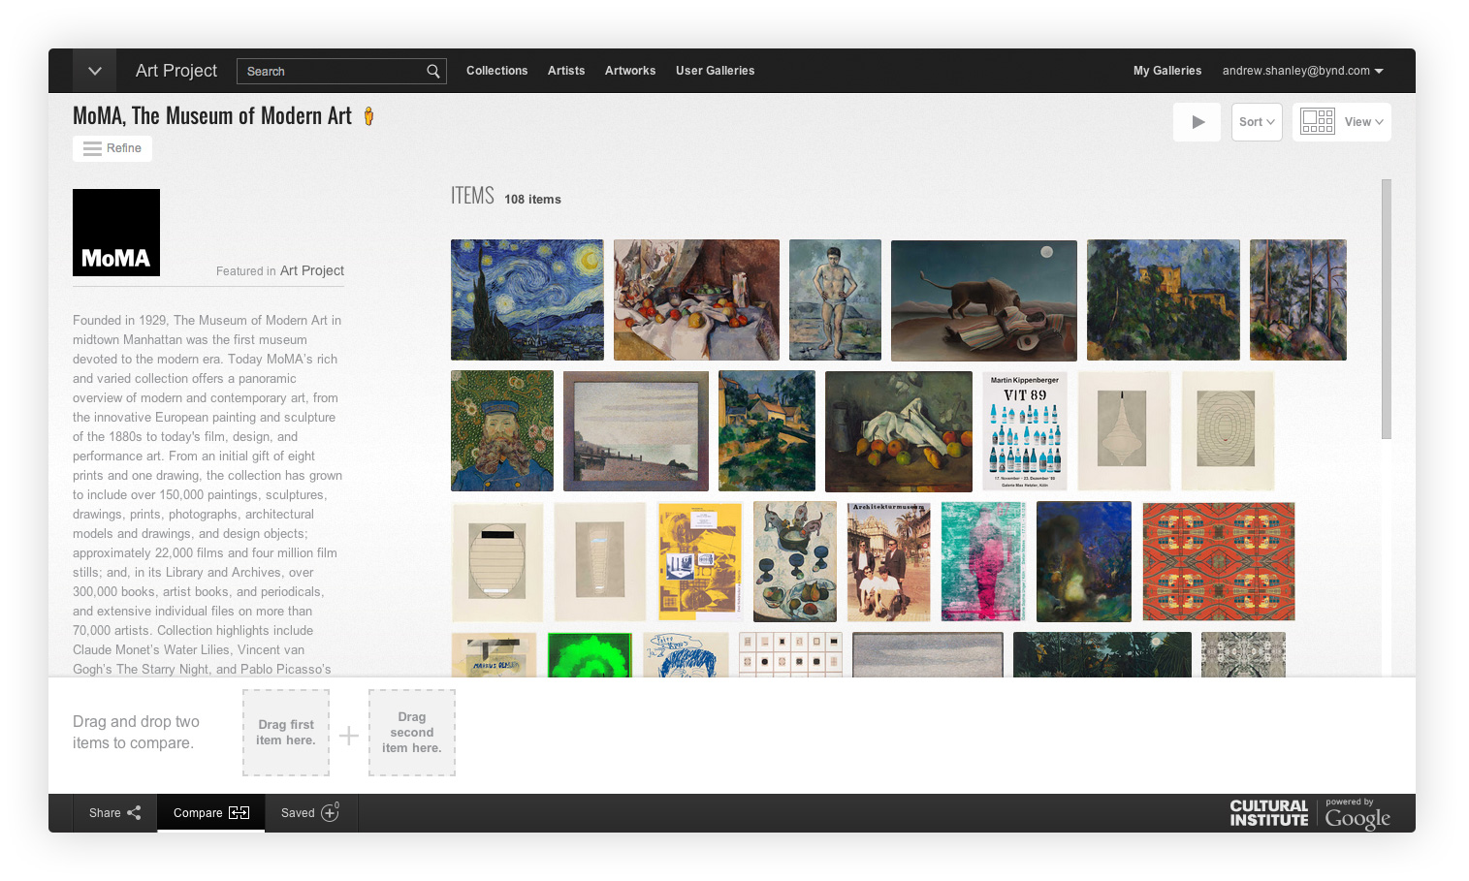Open the pines and rocks painting thumbnail

pyautogui.click(x=1298, y=300)
